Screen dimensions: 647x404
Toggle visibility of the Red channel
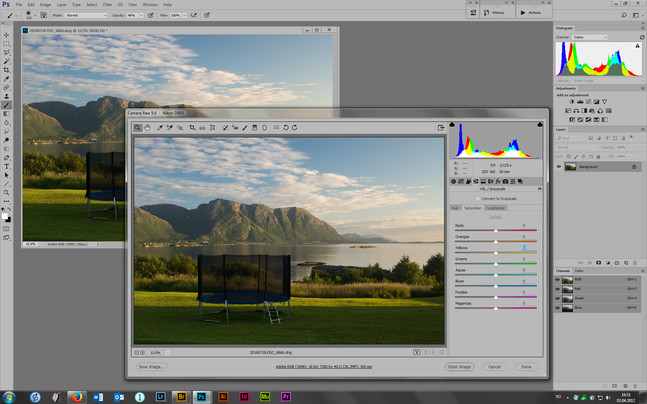557,289
